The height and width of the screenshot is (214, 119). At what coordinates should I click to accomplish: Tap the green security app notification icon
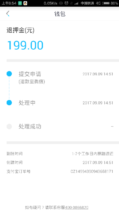pos(20,3)
